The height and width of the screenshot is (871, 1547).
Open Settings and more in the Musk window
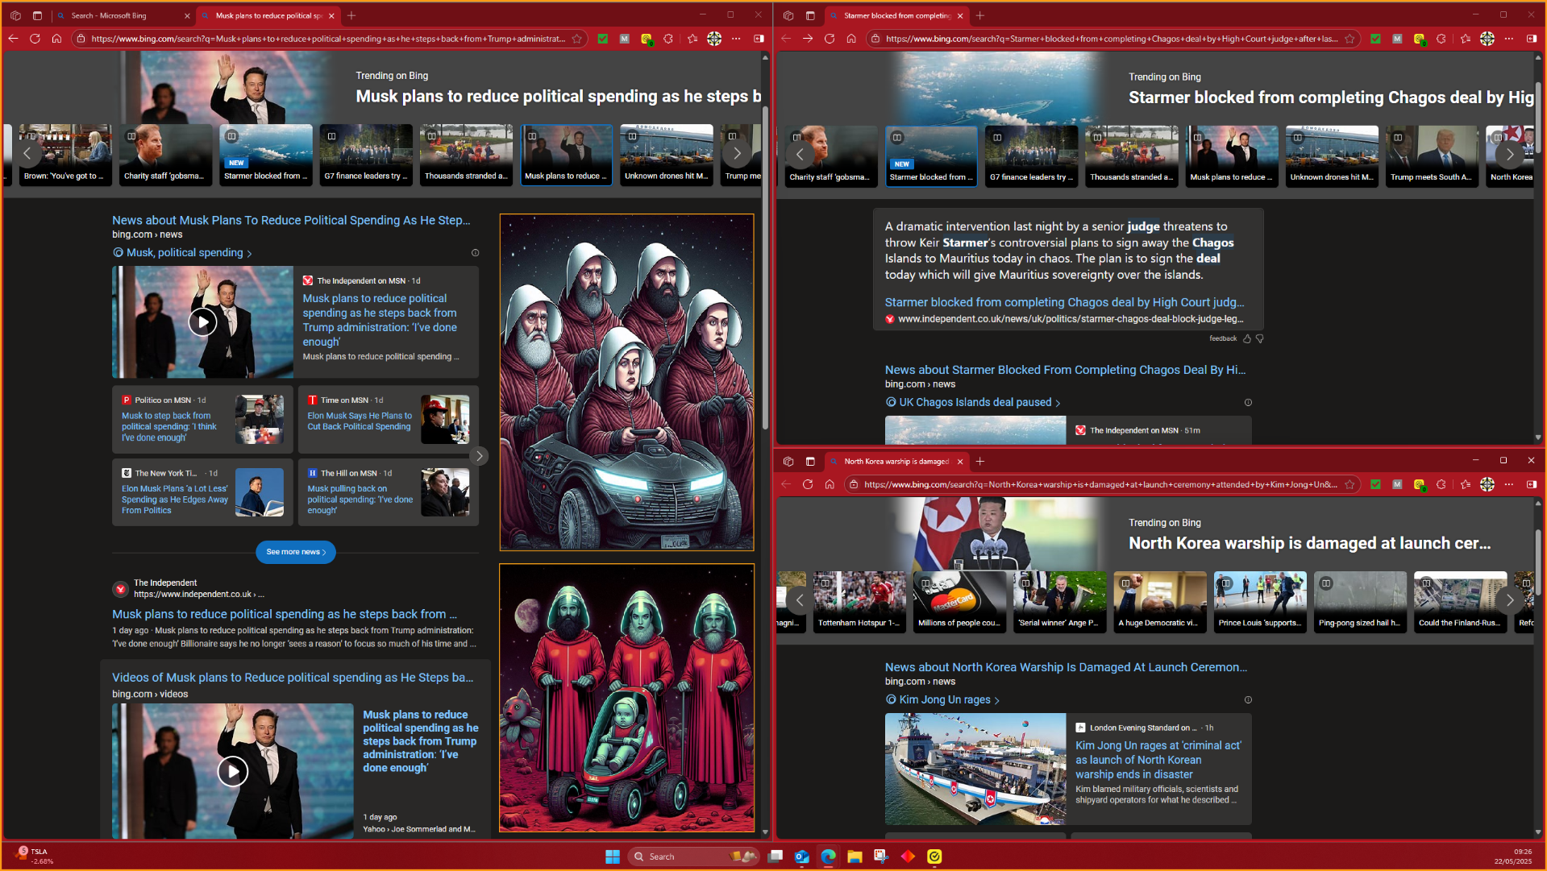(736, 39)
